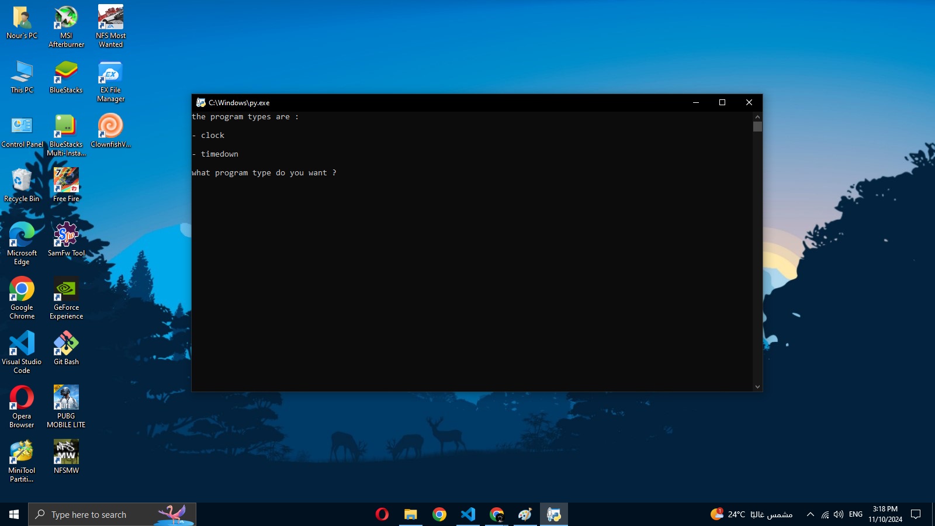935x526 pixels.
Task: Open the clock and calendar flyout
Action: point(885,514)
